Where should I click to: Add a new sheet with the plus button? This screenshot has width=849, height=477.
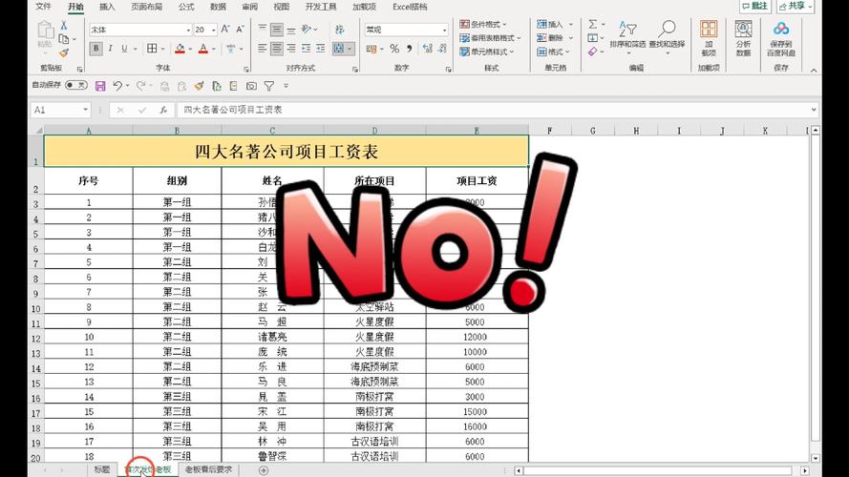[x=264, y=470]
